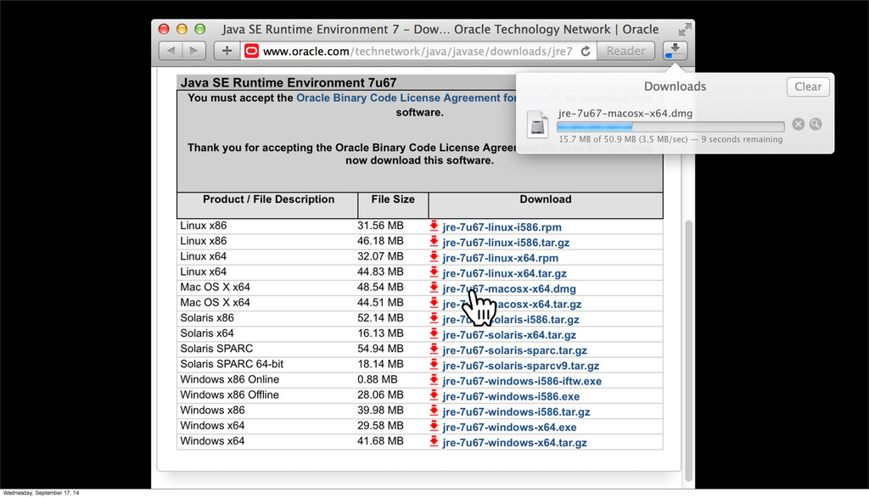Toggle the Downloads toolbar button

675,51
